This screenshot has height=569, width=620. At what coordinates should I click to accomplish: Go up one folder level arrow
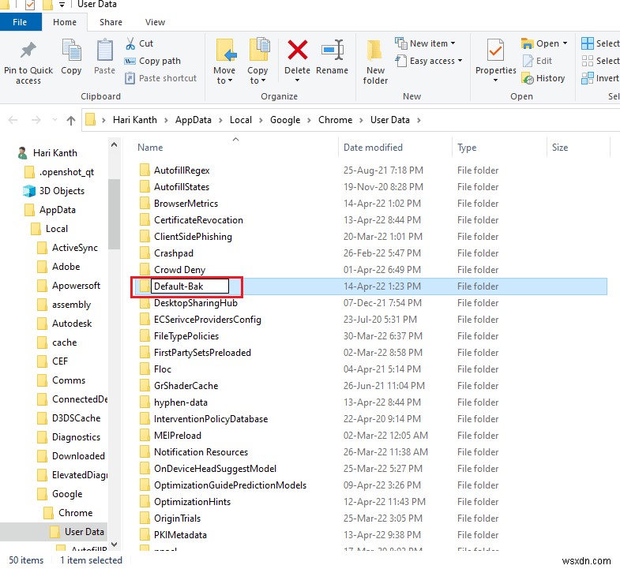coord(71,120)
